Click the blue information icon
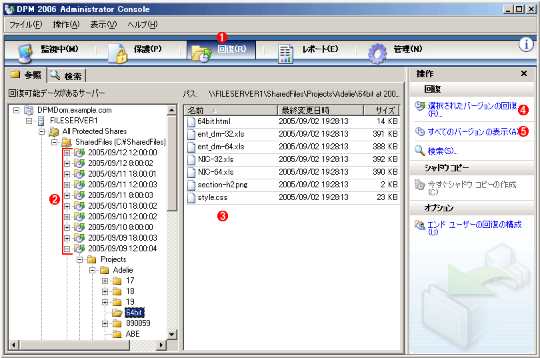Viewport: 540px width, 358px height. pos(526,45)
